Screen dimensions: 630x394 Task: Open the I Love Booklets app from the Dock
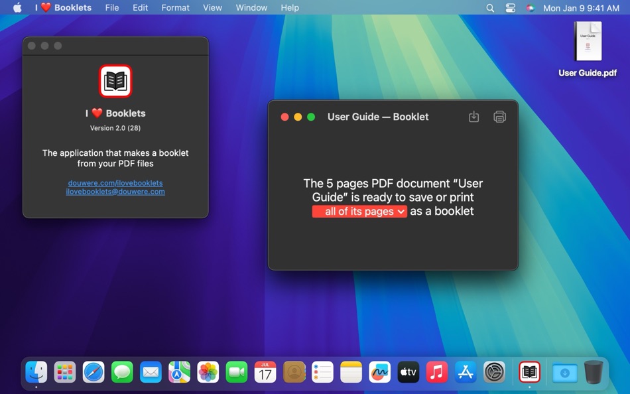click(x=529, y=372)
